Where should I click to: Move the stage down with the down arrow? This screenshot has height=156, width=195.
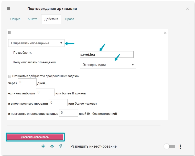43,146
